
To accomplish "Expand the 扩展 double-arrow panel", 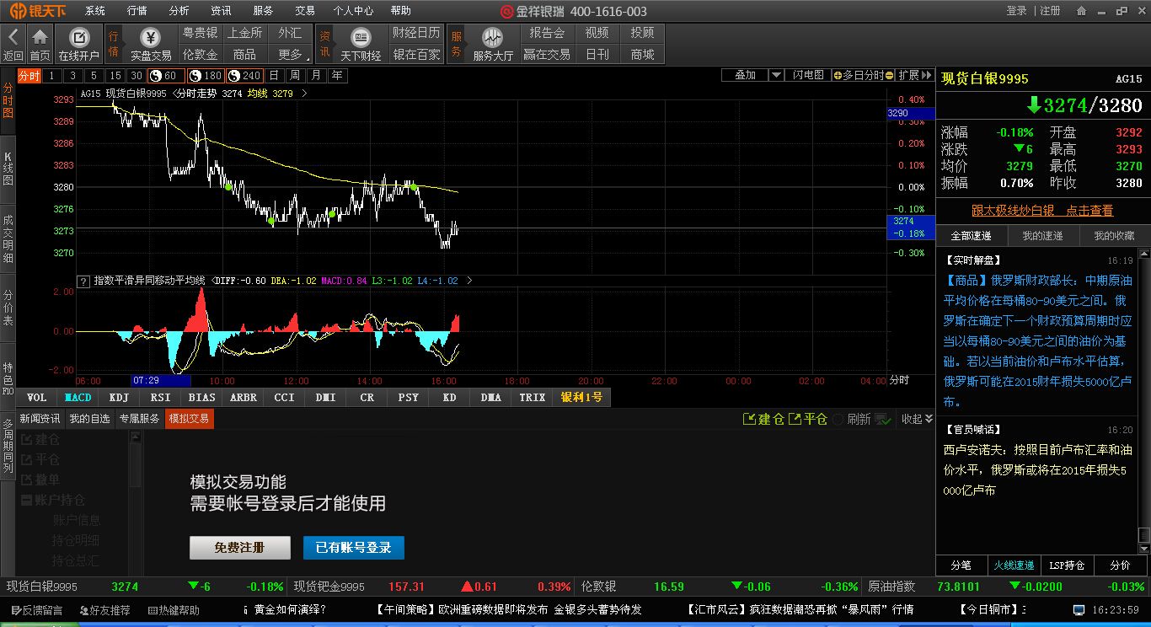I will coord(913,75).
